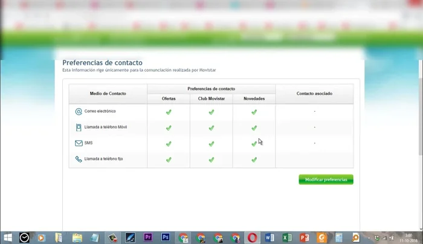The height and width of the screenshot is (244, 423).
Task: Open File Explorer from the taskbar
Action: click(x=77, y=237)
